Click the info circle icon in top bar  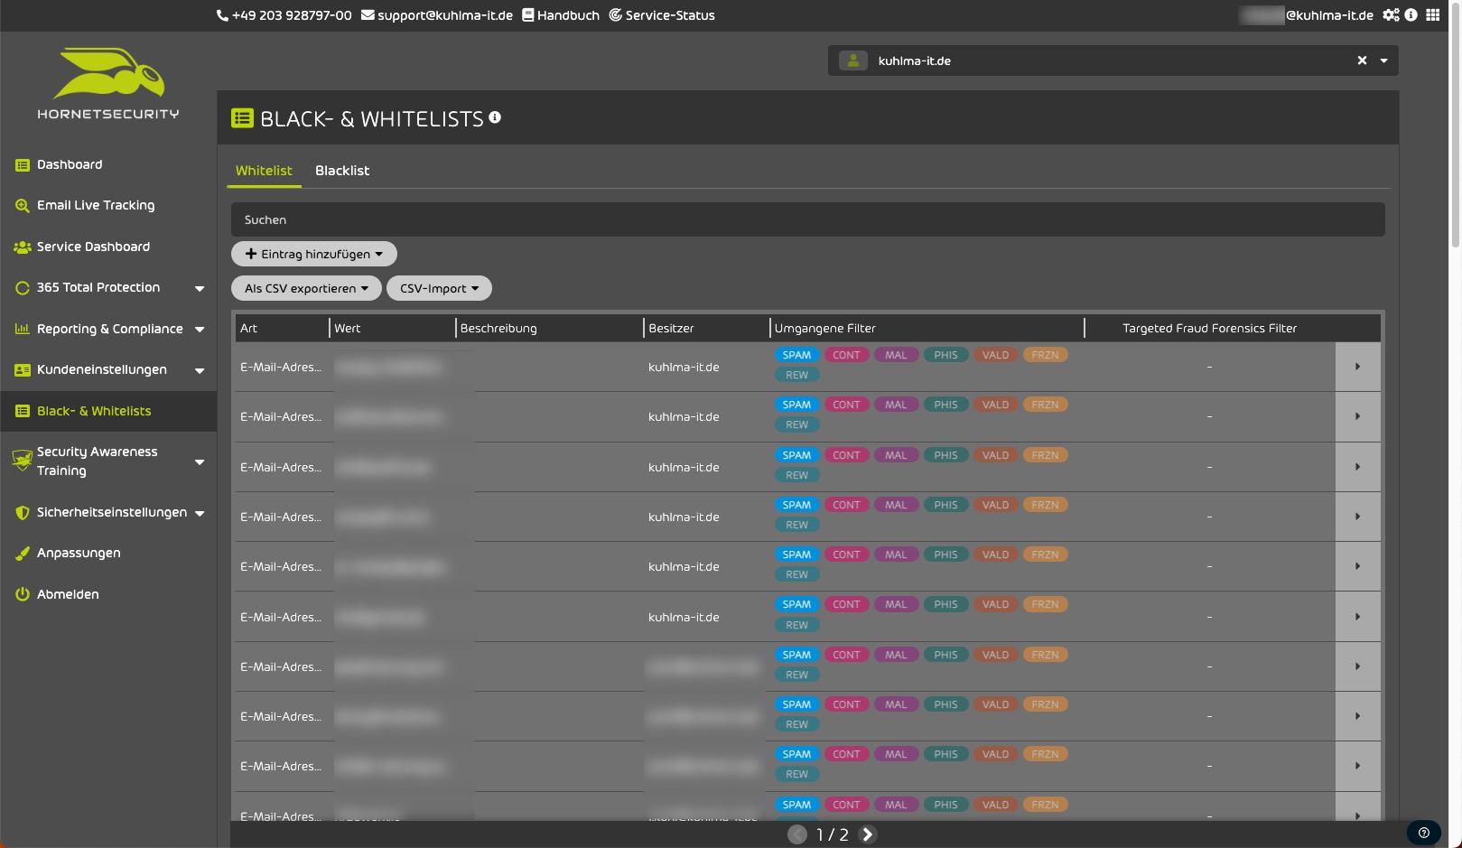[x=1411, y=15]
